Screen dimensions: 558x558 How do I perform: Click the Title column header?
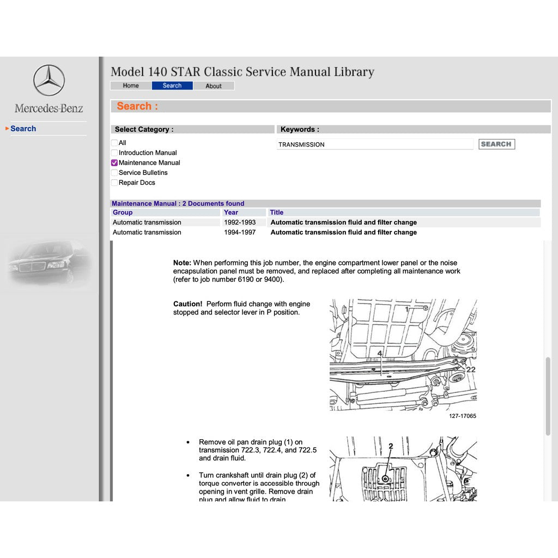[x=276, y=212]
